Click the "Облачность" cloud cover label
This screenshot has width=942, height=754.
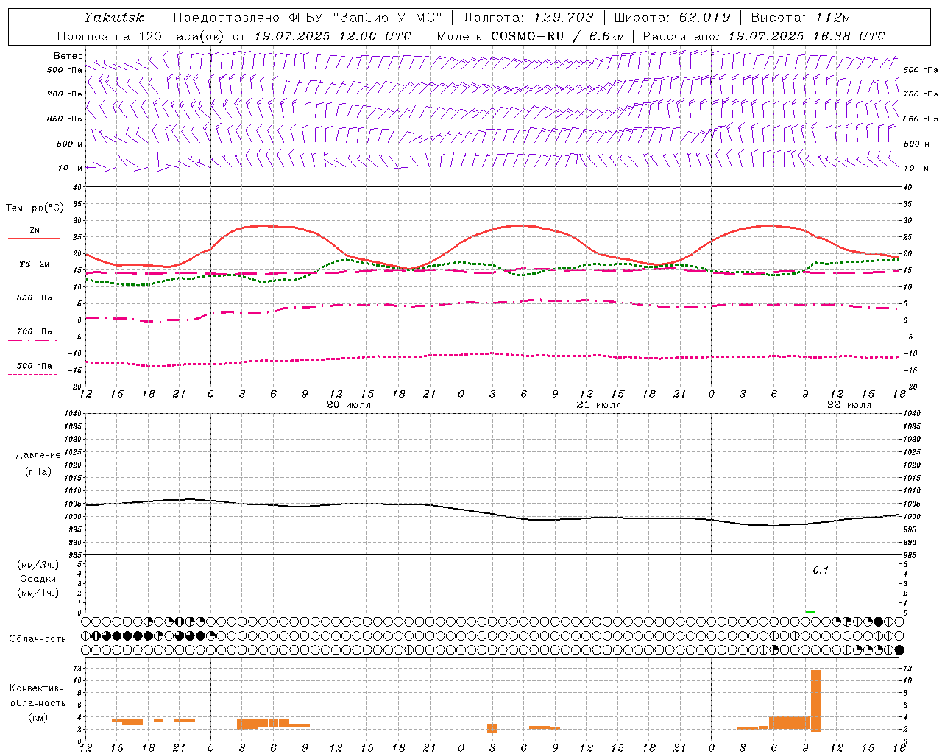pyautogui.click(x=38, y=639)
